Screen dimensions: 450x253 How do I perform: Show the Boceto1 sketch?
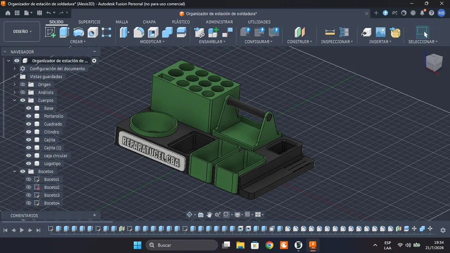[x=29, y=179]
